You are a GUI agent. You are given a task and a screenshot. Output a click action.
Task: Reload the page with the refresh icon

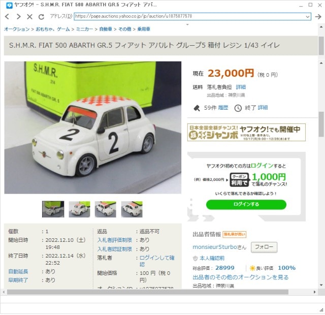click(x=41, y=17)
